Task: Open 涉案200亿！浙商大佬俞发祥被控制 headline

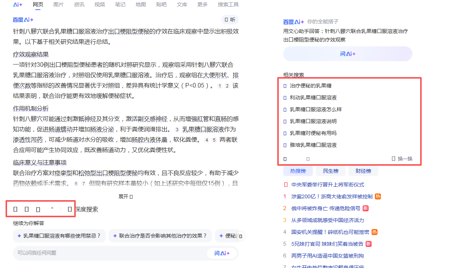Action: coord(332,196)
